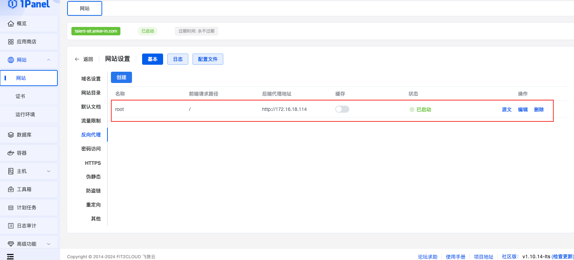Delete the root proxy via 删除

[x=539, y=110]
